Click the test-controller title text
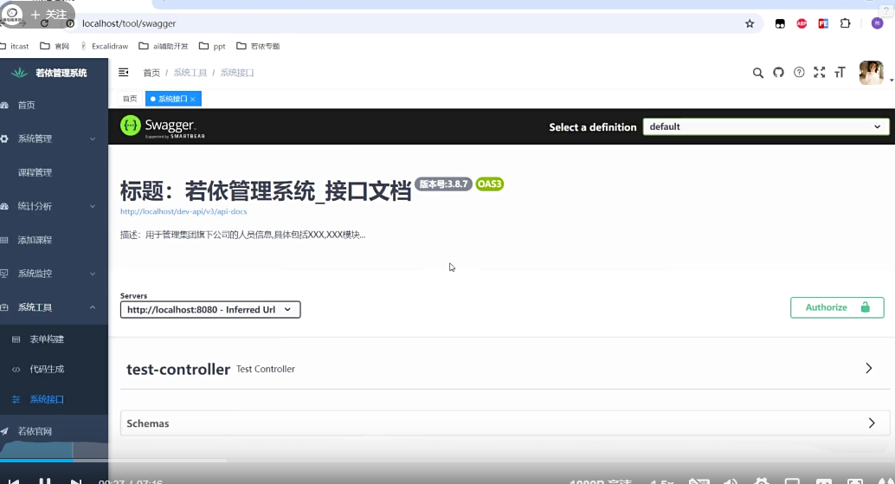This screenshot has height=484, width=895. coord(178,370)
